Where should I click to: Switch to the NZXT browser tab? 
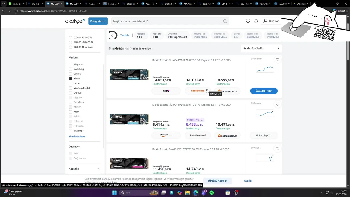[282, 4]
